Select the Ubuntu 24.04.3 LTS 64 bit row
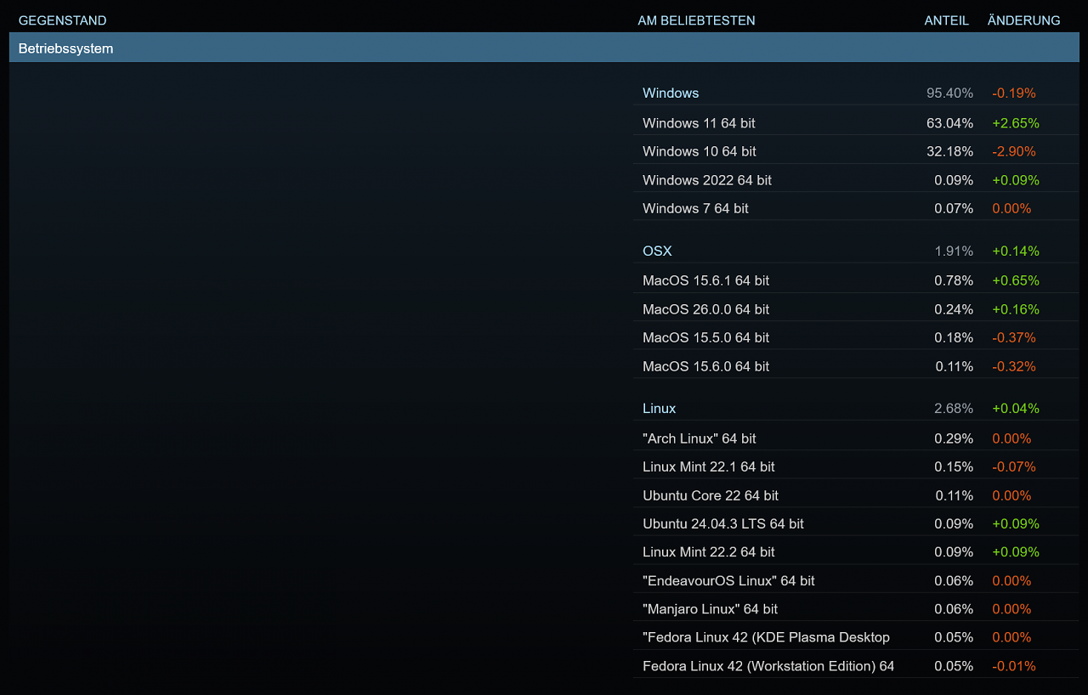Screen dimensions: 1088x695 tap(856, 523)
